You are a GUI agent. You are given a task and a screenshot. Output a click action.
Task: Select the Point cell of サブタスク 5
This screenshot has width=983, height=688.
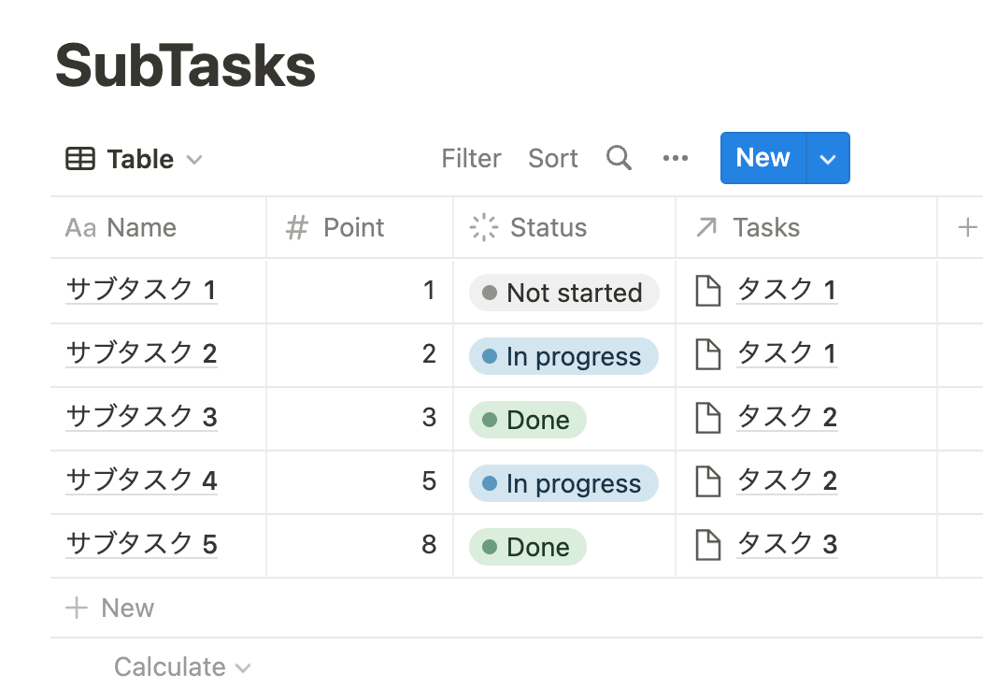click(x=360, y=544)
